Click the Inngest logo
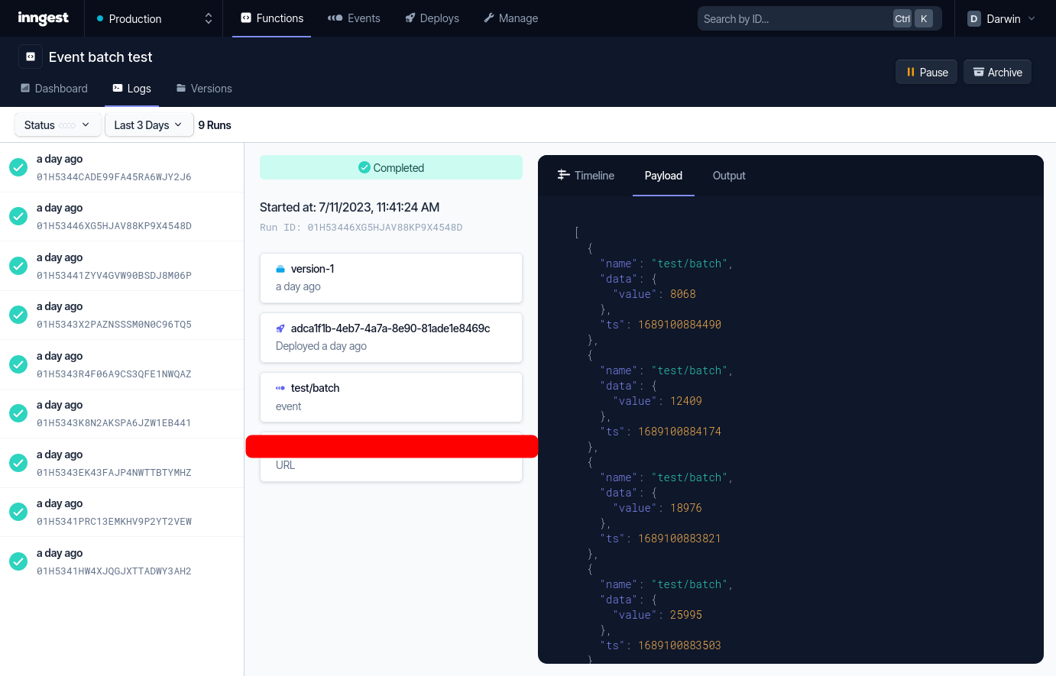This screenshot has height=676, width=1056. 41,18
